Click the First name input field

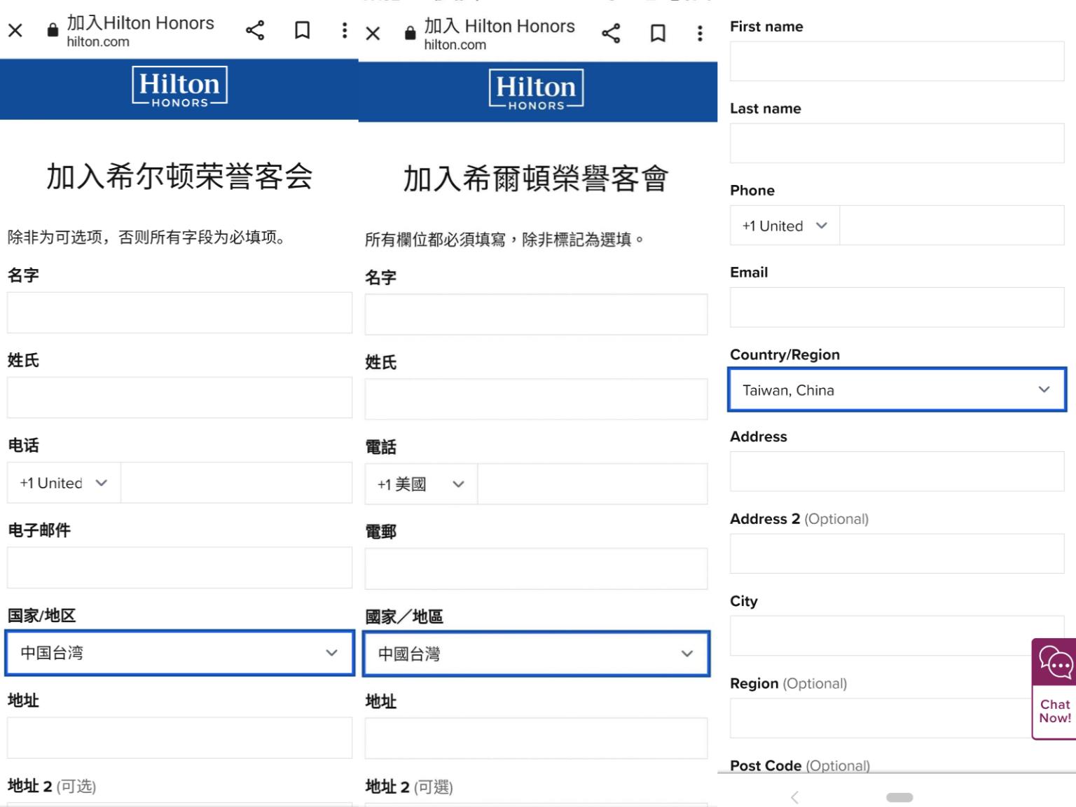coord(897,62)
